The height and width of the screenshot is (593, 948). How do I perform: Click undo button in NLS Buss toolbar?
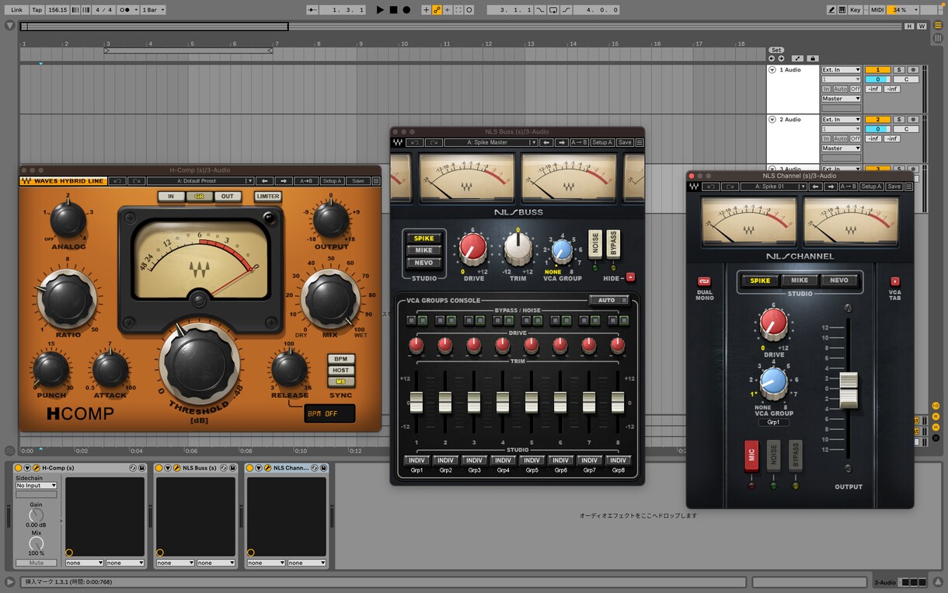coord(416,143)
